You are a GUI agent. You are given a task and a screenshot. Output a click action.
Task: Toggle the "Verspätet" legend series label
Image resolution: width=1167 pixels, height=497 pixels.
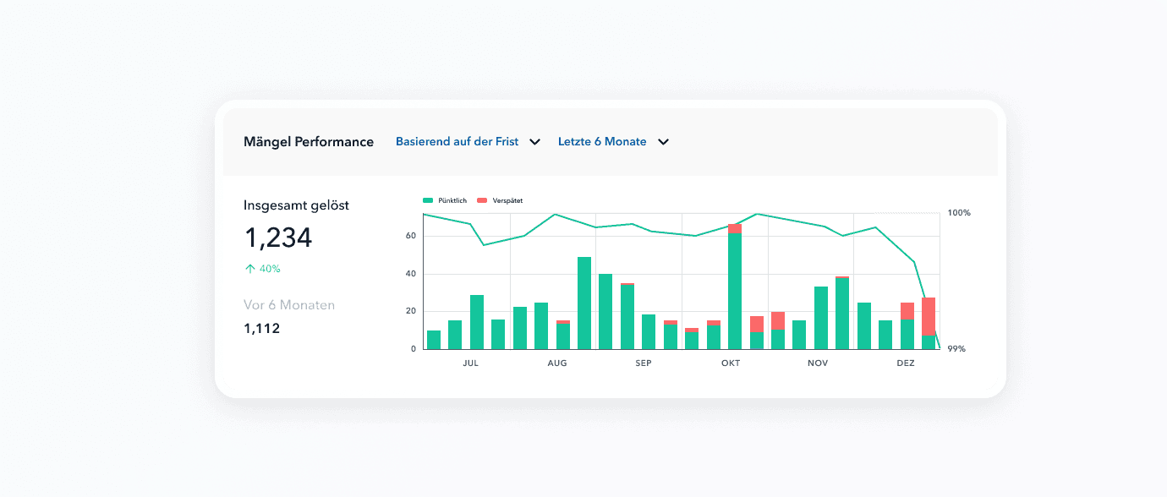tap(507, 200)
